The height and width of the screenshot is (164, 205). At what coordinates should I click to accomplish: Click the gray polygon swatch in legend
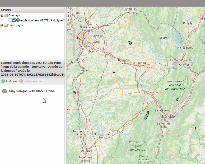5,91
